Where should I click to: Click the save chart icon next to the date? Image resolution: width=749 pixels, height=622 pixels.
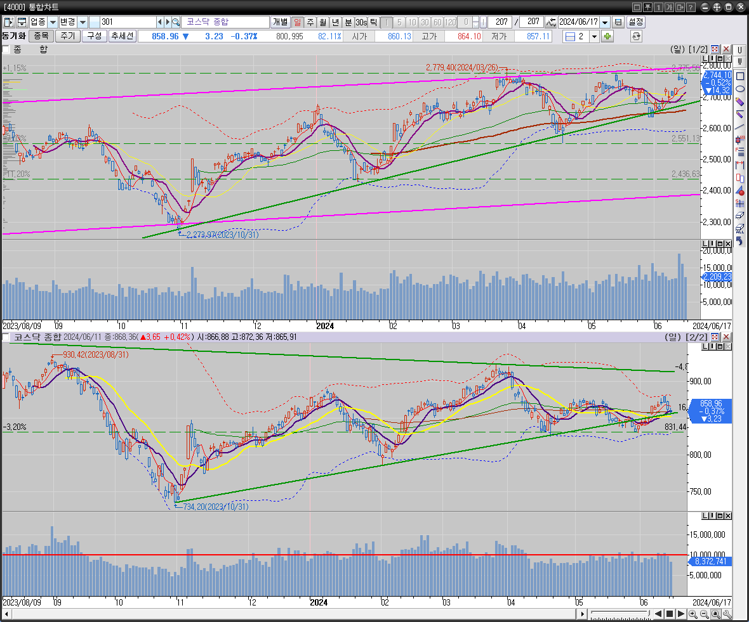618,22
